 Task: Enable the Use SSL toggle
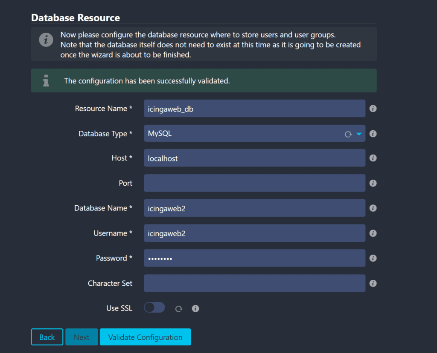pos(154,307)
